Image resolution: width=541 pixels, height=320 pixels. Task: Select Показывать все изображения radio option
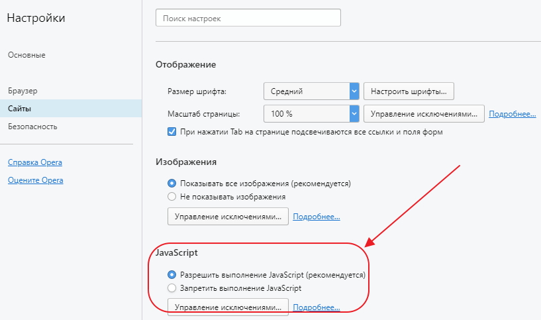click(x=172, y=183)
